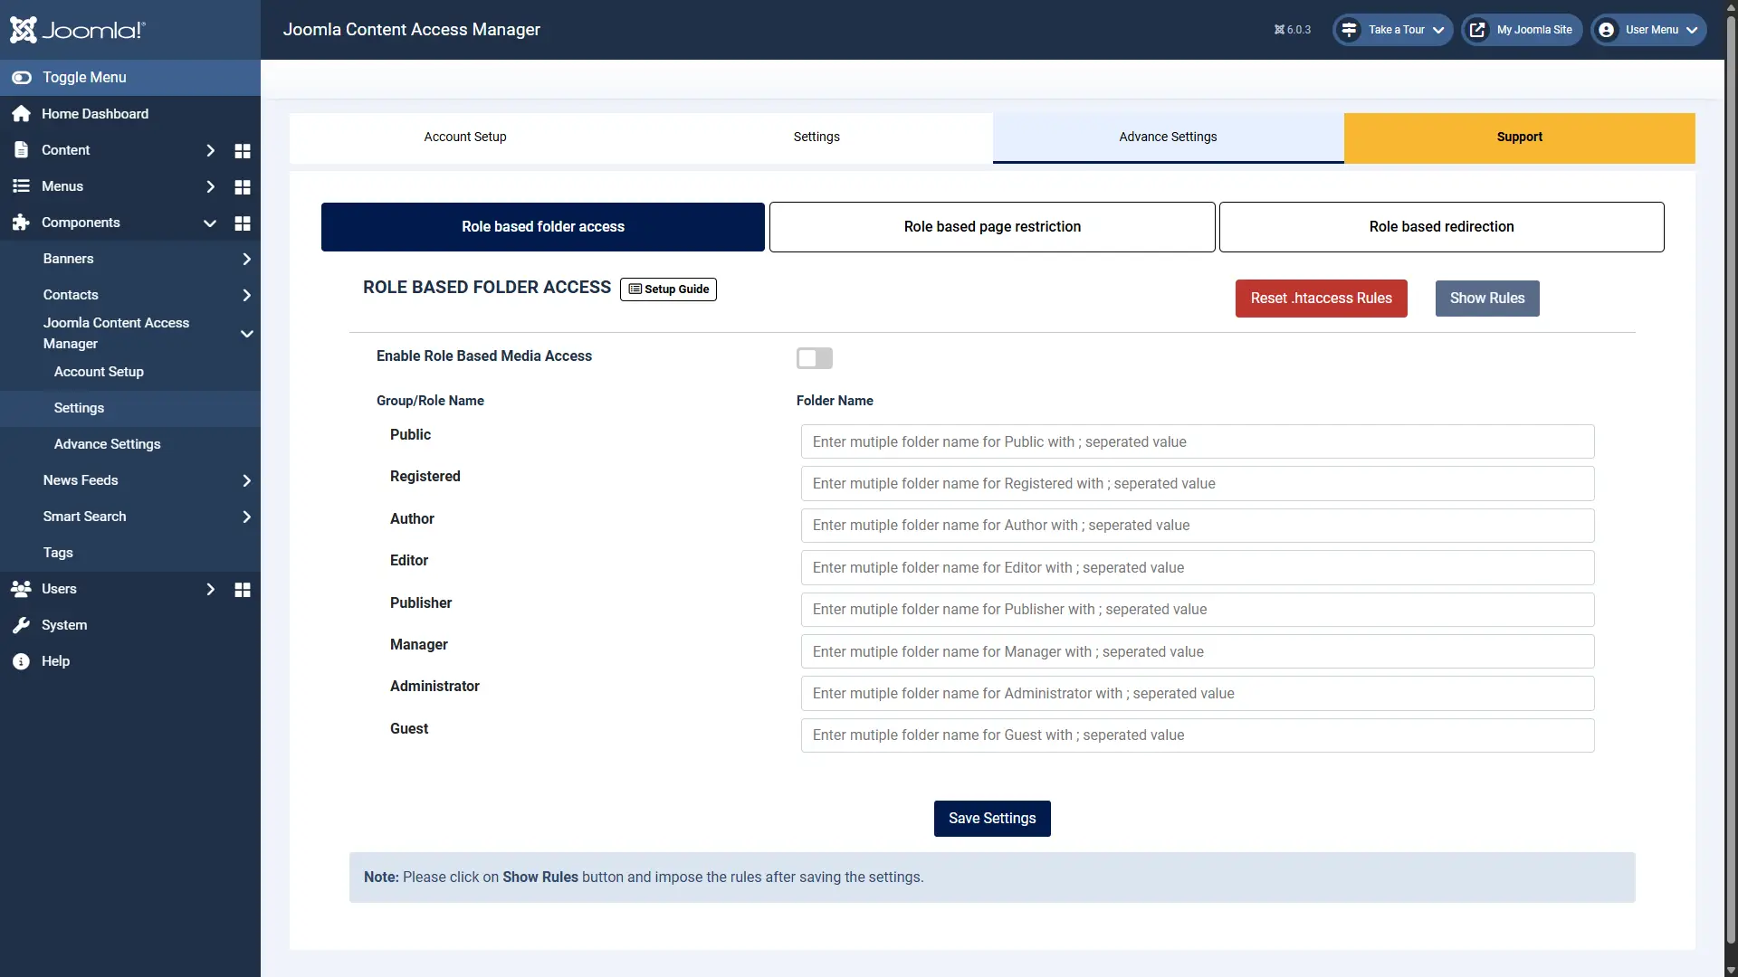Open Settings sidebar link

click(x=79, y=408)
